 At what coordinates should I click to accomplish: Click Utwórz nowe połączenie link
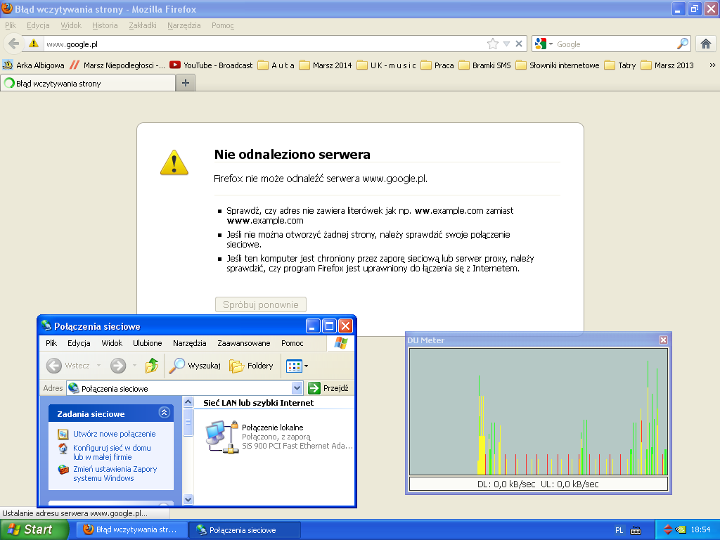pyautogui.click(x=115, y=434)
